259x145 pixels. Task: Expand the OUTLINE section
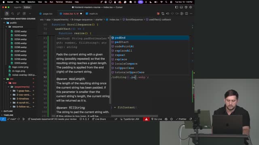tap(8, 111)
